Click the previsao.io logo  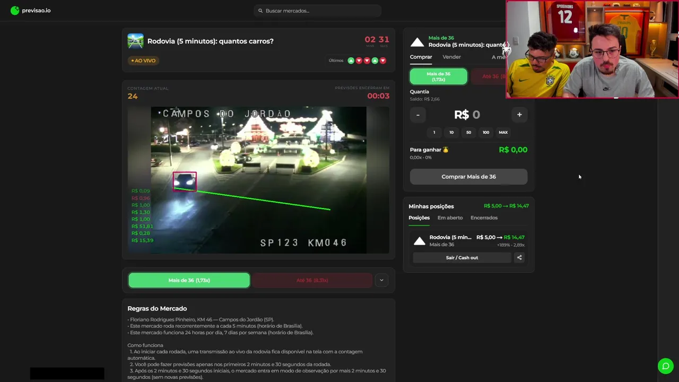pos(30,10)
